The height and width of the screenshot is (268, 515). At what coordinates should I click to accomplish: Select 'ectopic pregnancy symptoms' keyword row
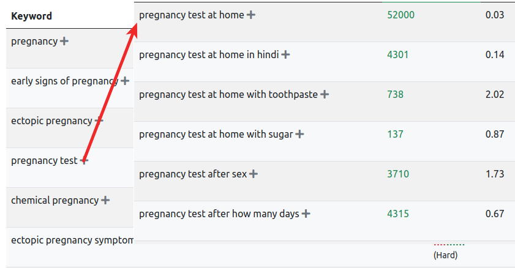pos(71,240)
